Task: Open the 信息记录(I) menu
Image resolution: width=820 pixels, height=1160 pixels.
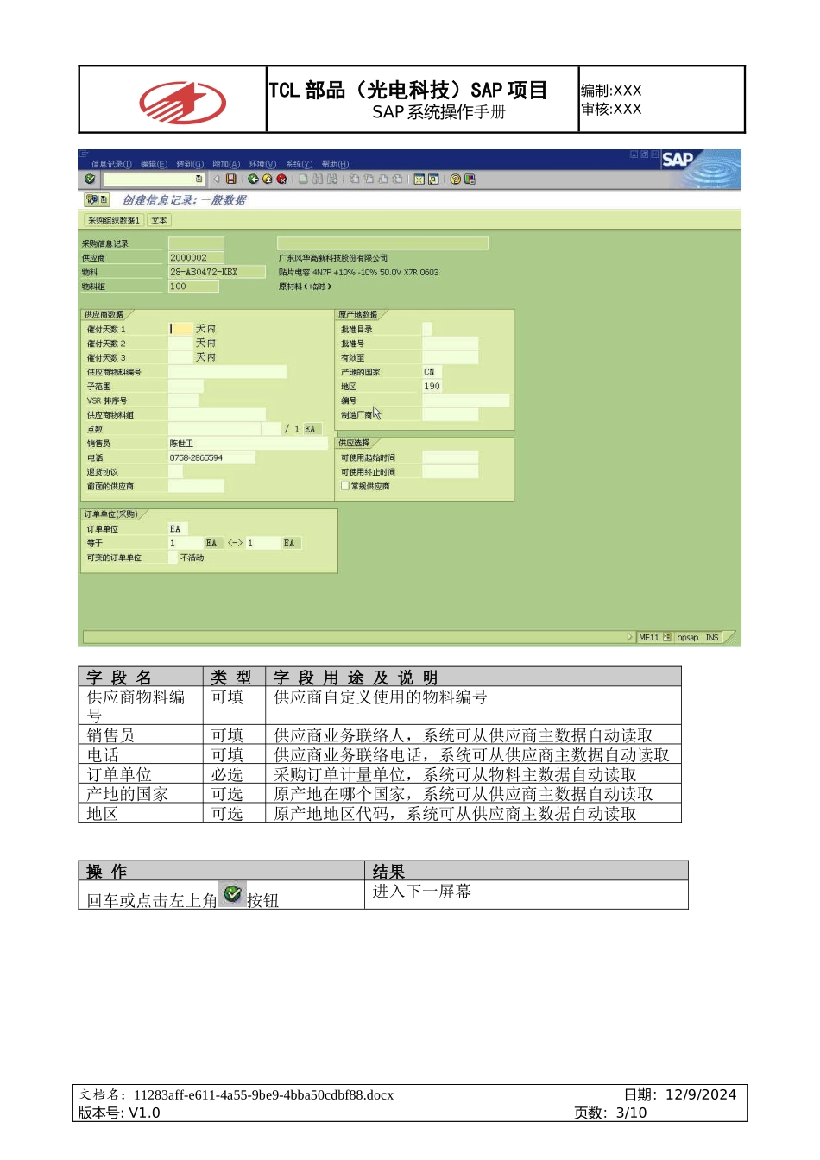Action: (111, 164)
